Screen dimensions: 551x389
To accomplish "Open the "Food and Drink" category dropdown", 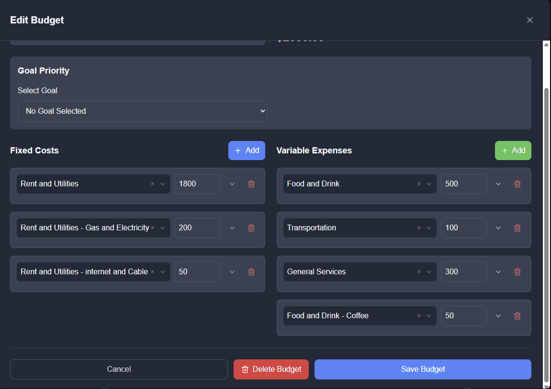I will 428,184.
